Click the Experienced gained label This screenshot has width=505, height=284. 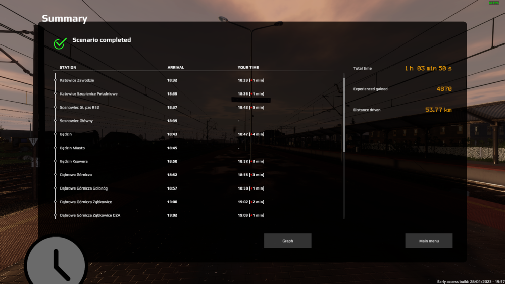370,89
